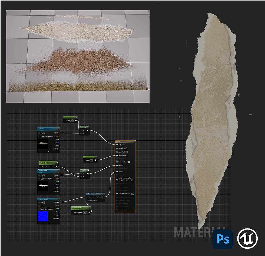Click the UVs input pin on OpacityMask node

(x=39, y=175)
